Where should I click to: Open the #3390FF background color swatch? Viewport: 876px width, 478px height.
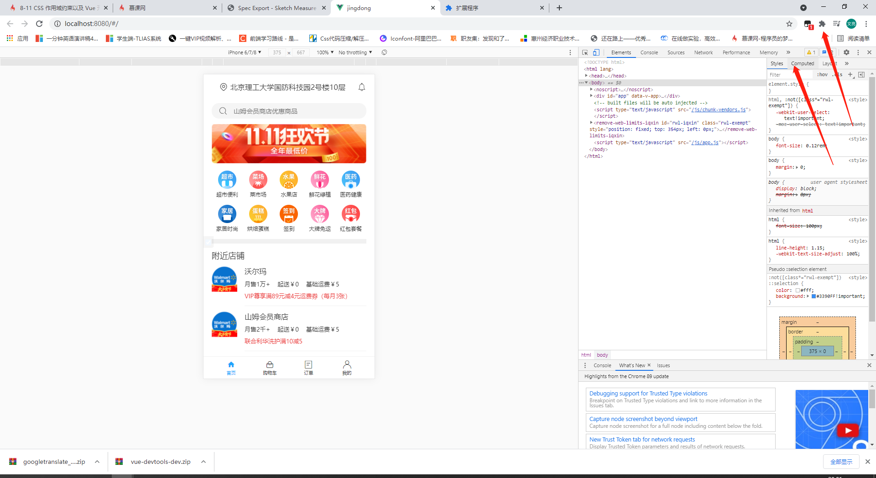[813, 296]
